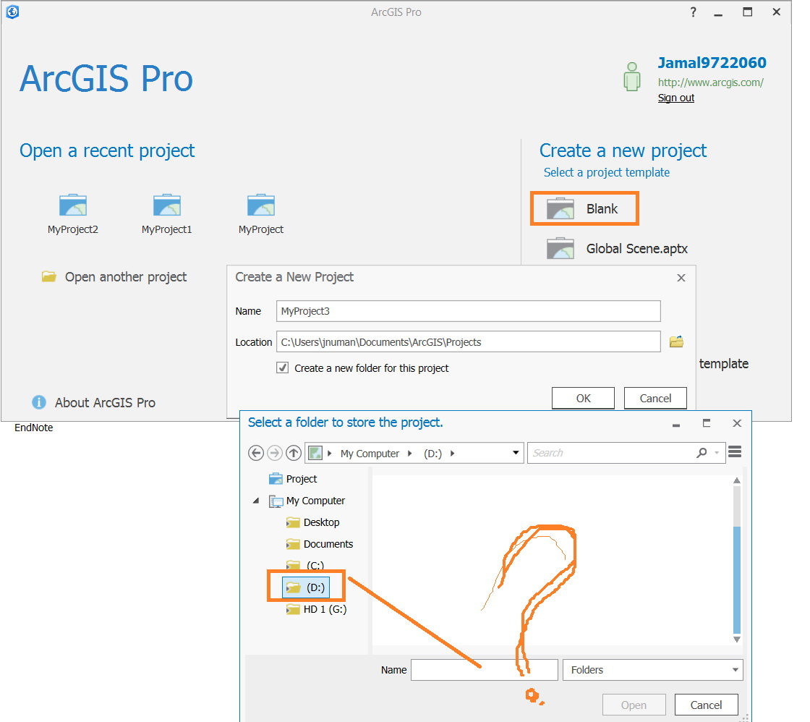The width and height of the screenshot is (810, 722).
Task: Click OK in Create a New Project
Action: pyautogui.click(x=583, y=398)
